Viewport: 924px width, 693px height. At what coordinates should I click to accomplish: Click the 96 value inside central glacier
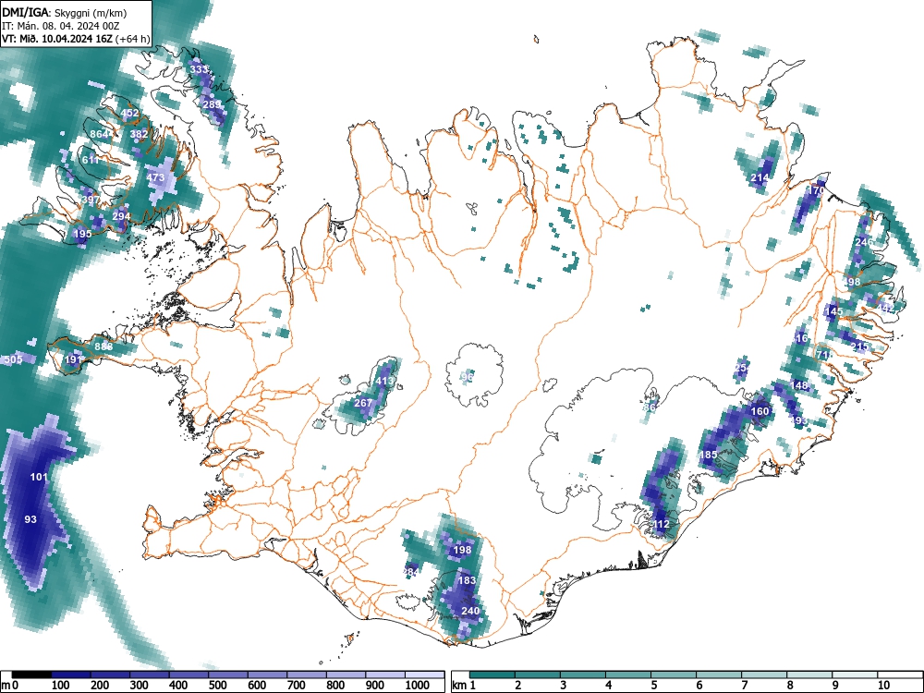pos(468,377)
